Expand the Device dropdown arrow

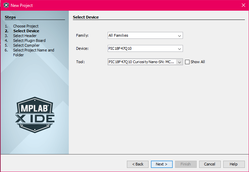pos(180,48)
